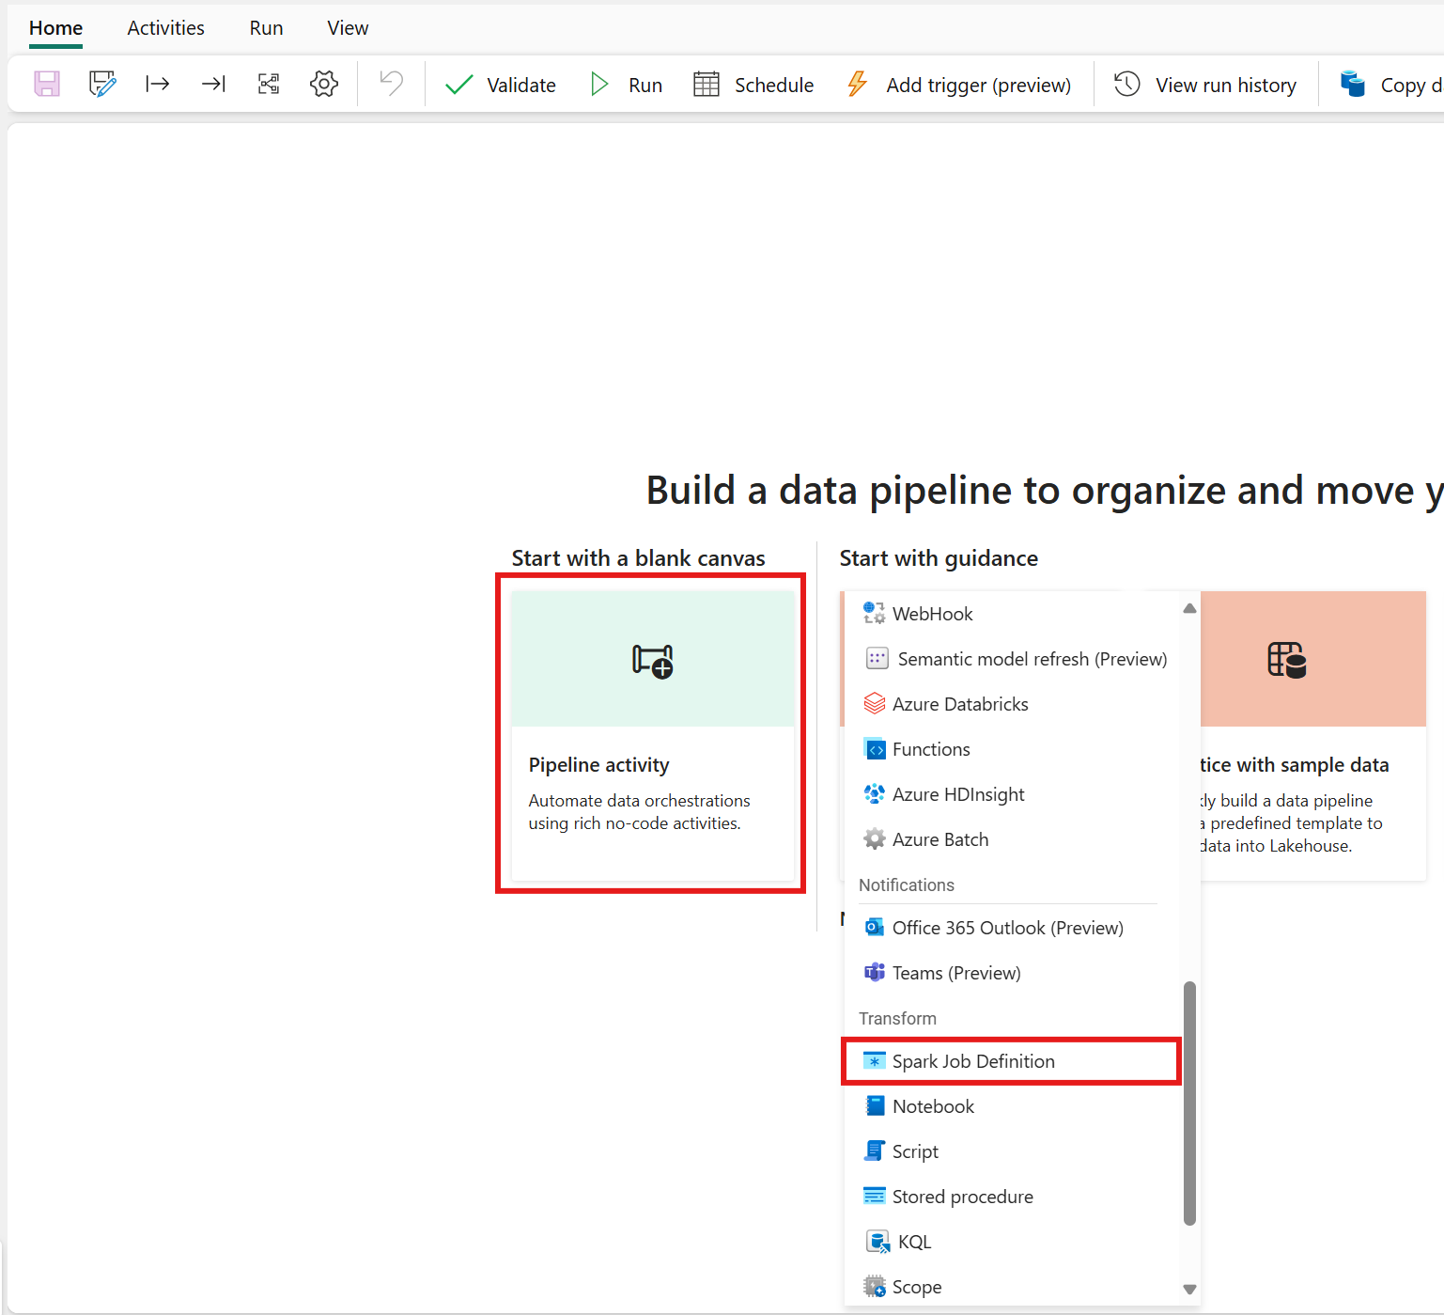Screen dimensions: 1444x1315
Task: Choose Spark Job Definition activity
Action: (x=1012, y=1061)
